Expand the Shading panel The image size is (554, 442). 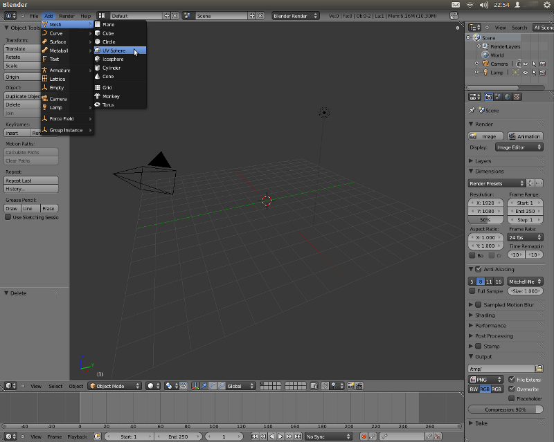pyautogui.click(x=485, y=315)
